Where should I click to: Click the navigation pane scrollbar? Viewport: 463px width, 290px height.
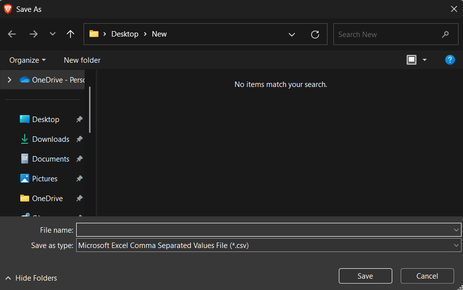coord(90,109)
